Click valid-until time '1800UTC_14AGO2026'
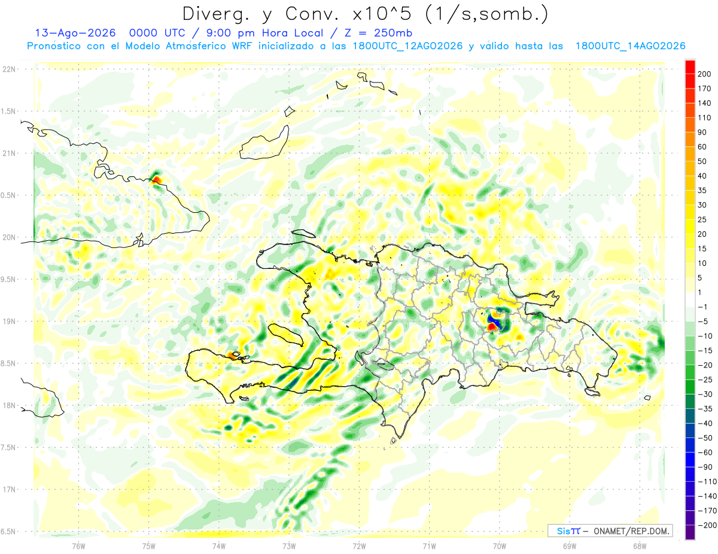The image size is (718, 554). click(629, 46)
